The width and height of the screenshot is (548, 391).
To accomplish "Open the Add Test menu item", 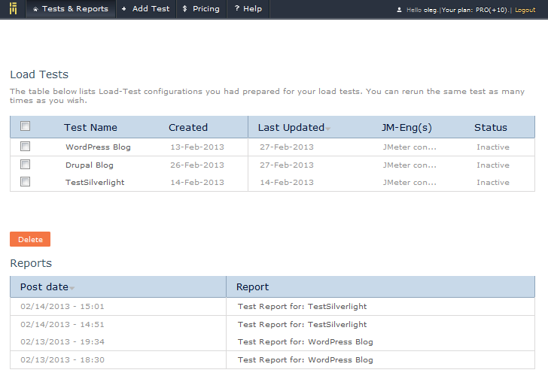I will pyautogui.click(x=146, y=9).
